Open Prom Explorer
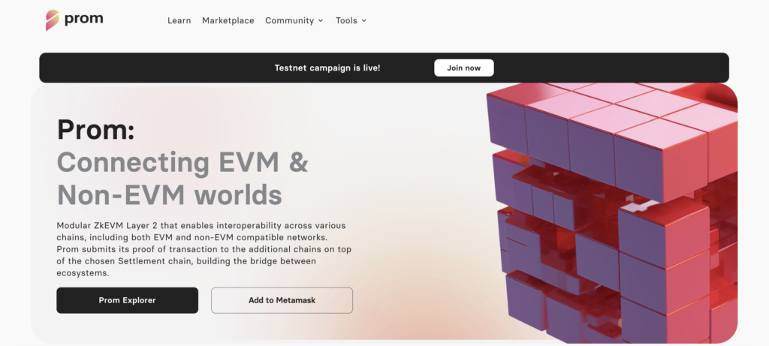The width and height of the screenshot is (769, 346). pos(128,300)
